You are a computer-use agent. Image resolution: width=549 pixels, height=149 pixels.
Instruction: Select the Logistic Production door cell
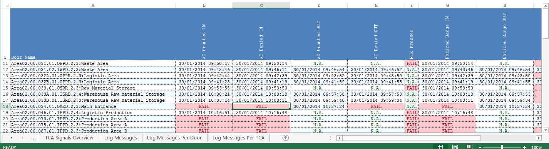point(93,113)
